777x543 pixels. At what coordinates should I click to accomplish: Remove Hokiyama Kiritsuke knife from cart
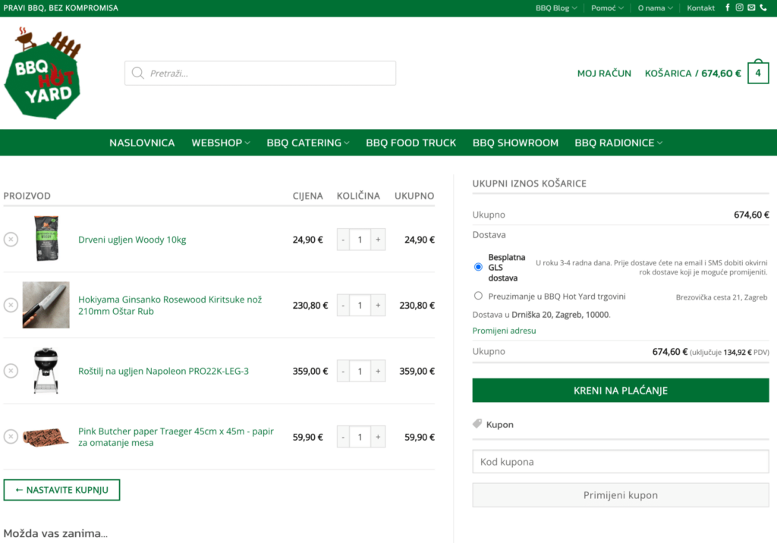[x=11, y=305]
